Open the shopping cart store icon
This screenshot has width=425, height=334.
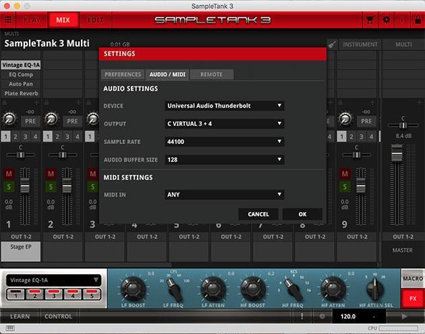point(370,20)
